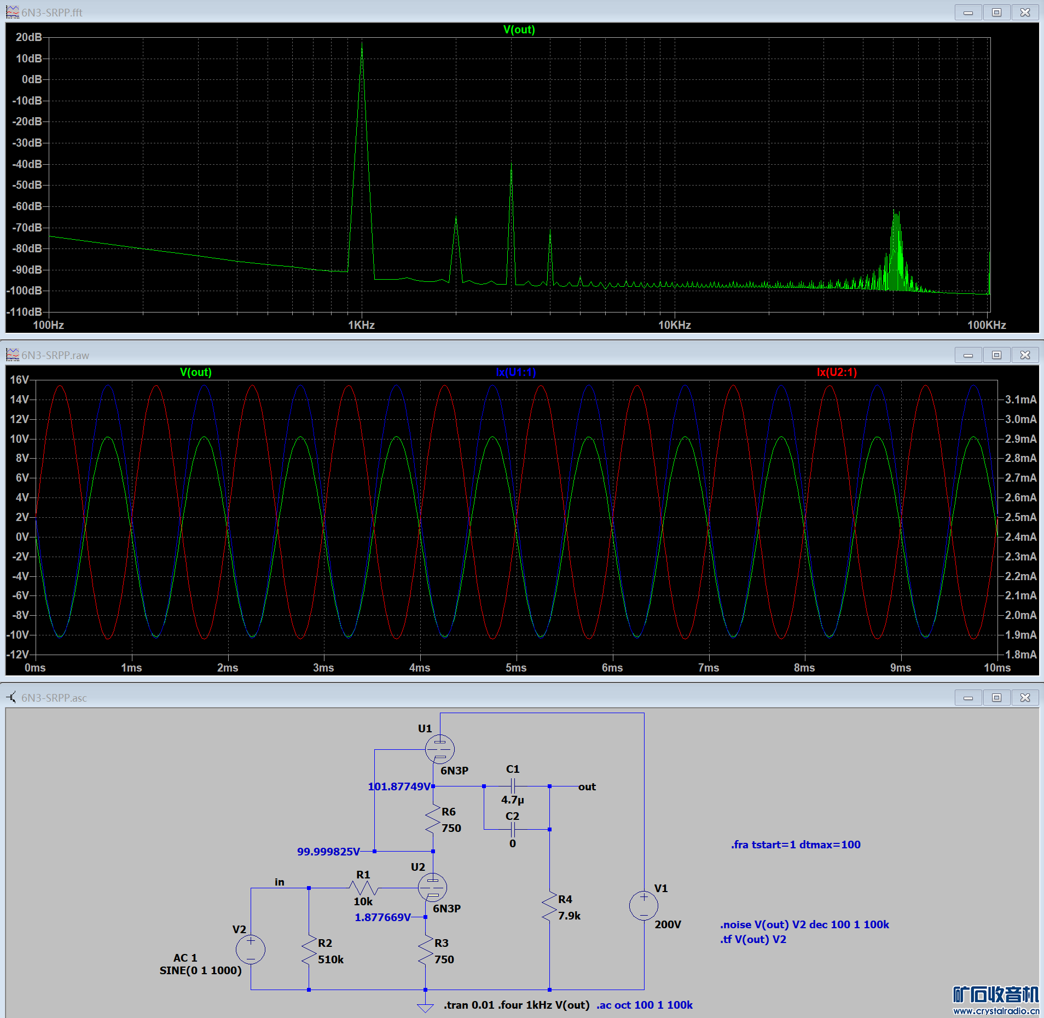Click the 'in' net label

click(x=280, y=882)
